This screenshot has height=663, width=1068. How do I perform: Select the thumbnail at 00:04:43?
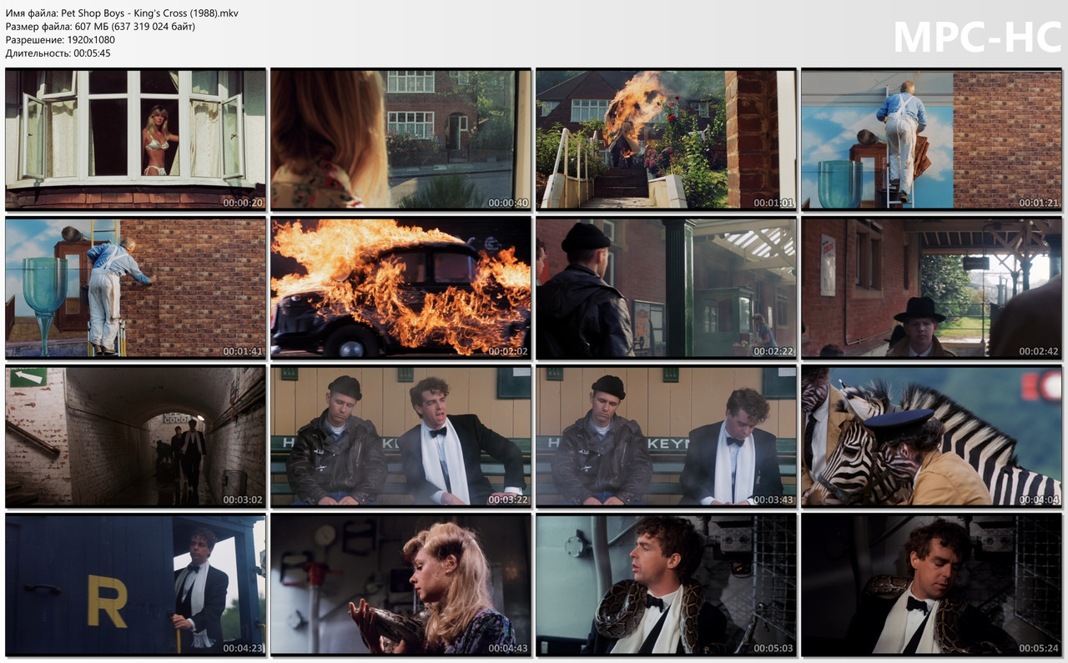pos(400,585)
